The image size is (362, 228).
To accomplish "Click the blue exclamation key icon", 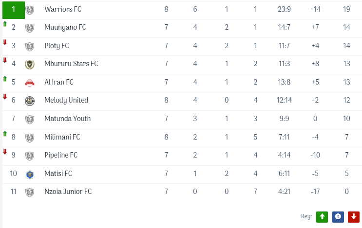I will tap(338, 217).
